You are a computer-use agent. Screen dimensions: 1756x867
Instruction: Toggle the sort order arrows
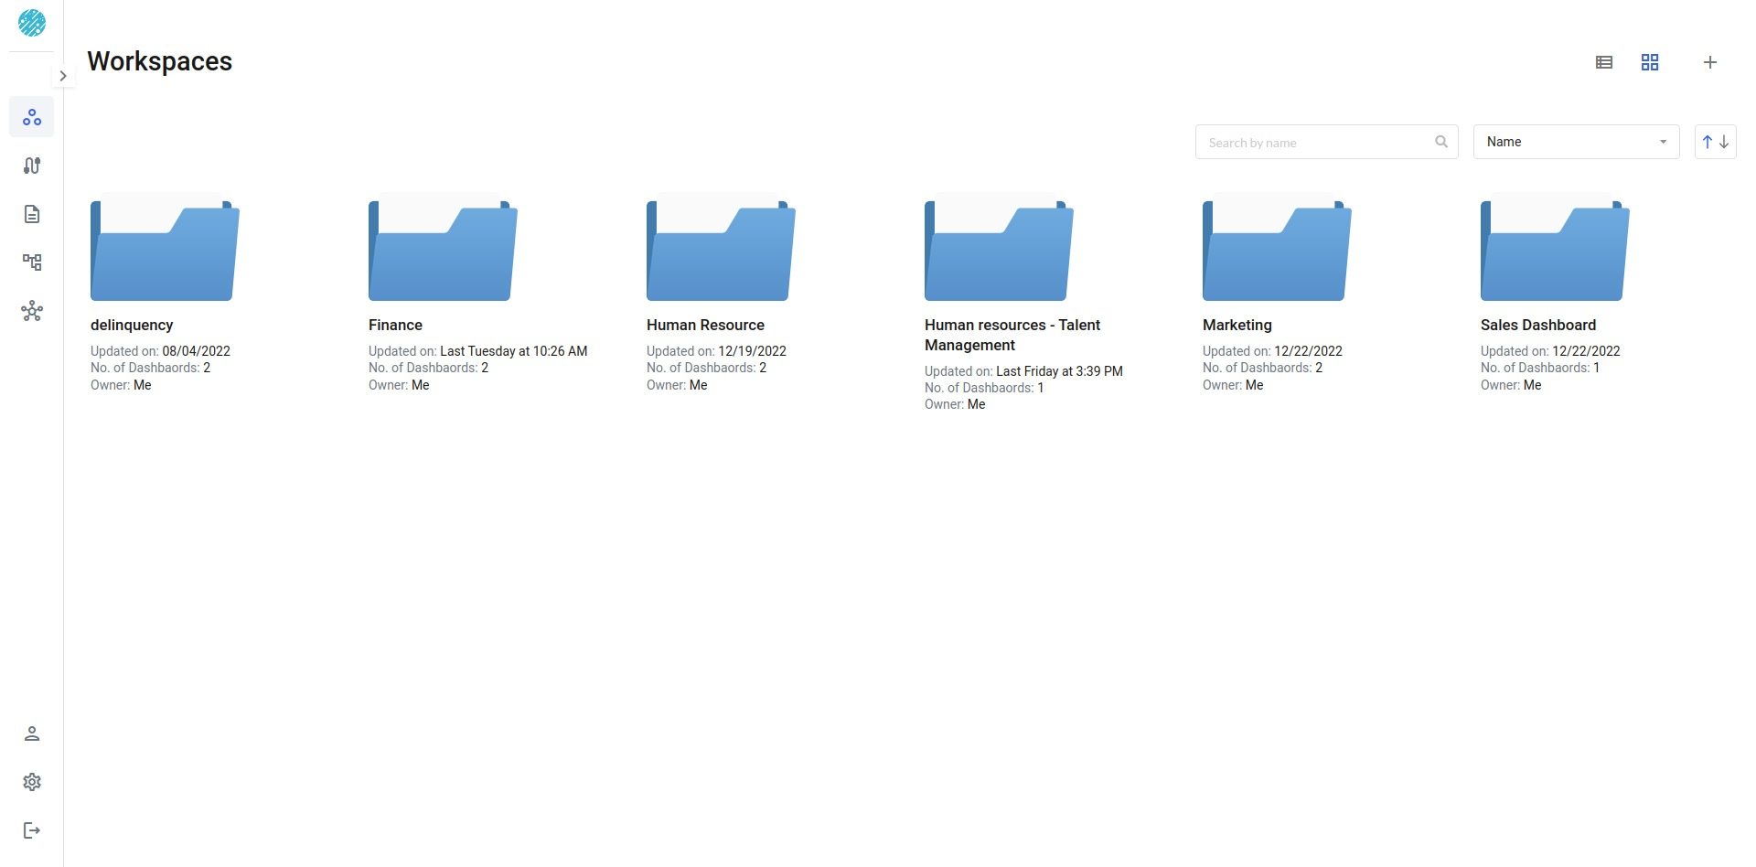1716,142
